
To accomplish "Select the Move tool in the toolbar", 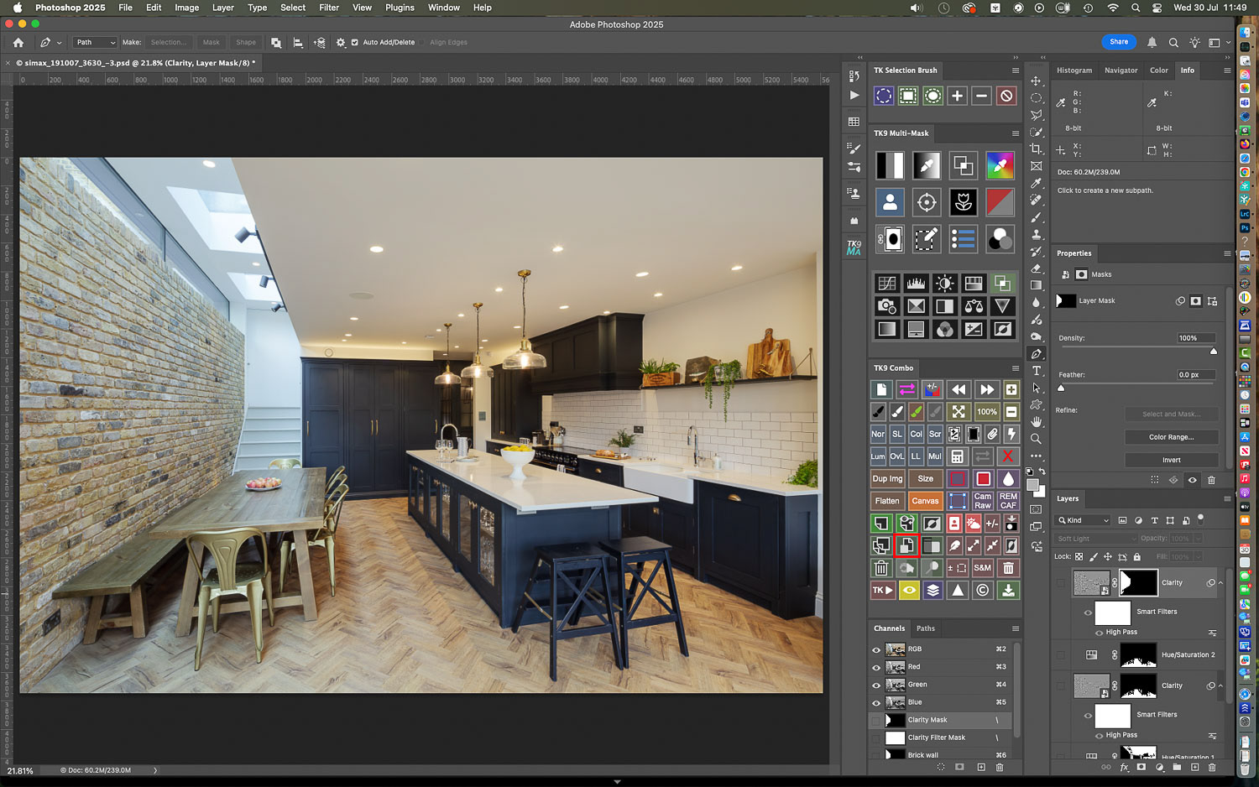I will (x=1037, y=81).
